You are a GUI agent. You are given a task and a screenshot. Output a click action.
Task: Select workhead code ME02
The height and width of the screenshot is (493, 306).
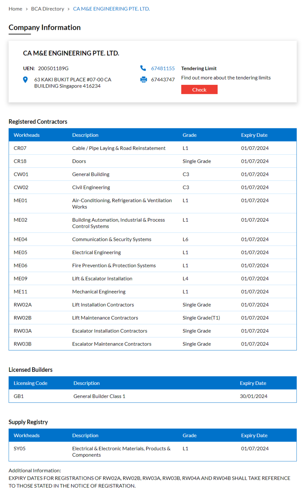coord(21,220)
